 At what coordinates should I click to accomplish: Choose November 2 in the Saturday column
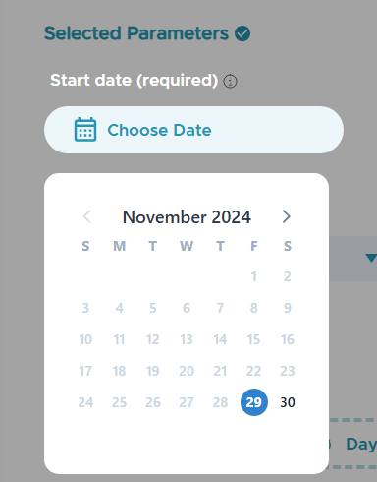coord(288,276)
